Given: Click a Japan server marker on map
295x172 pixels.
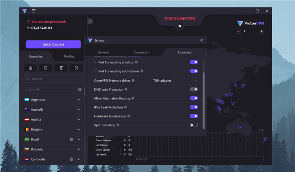Looking at the screenshot, I should [x=243, y=86].
